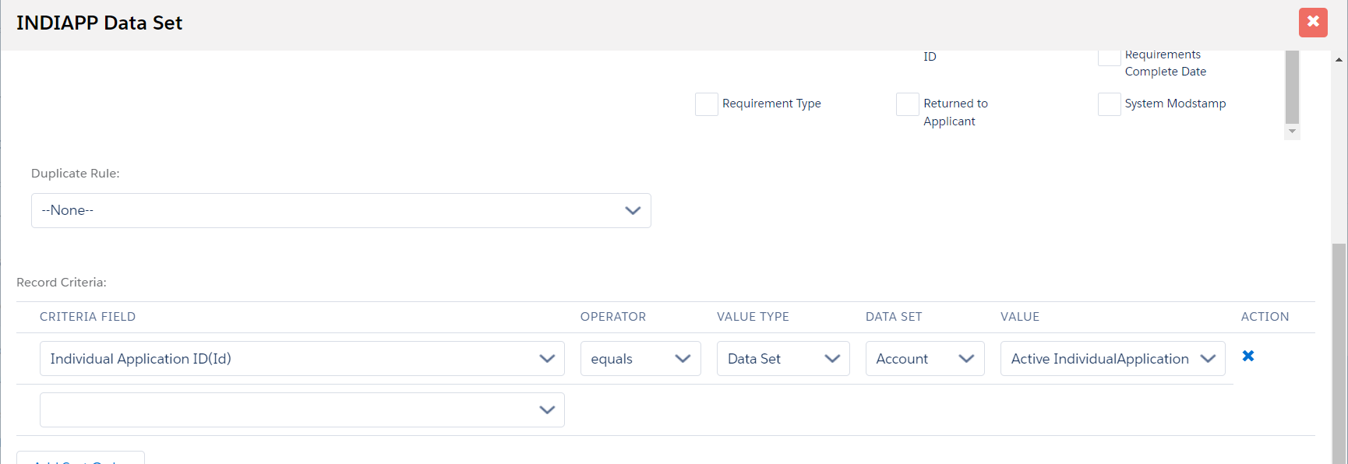1348x464 pixels.
Task: Open the Duplicate Rule dropdown
Action: click(x=341, y=211)
